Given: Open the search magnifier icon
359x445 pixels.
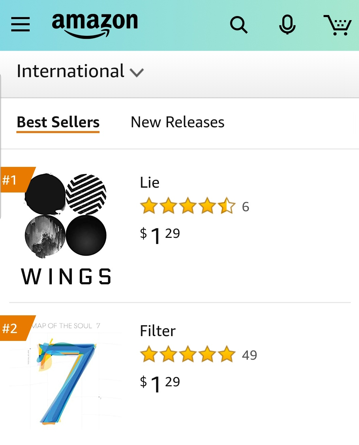Looking at the screenshot, I should tap(239, 25).
